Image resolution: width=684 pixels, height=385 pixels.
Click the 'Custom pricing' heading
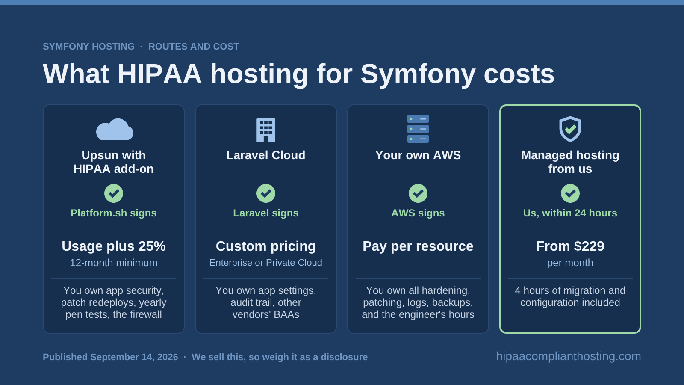pos(266,246)
